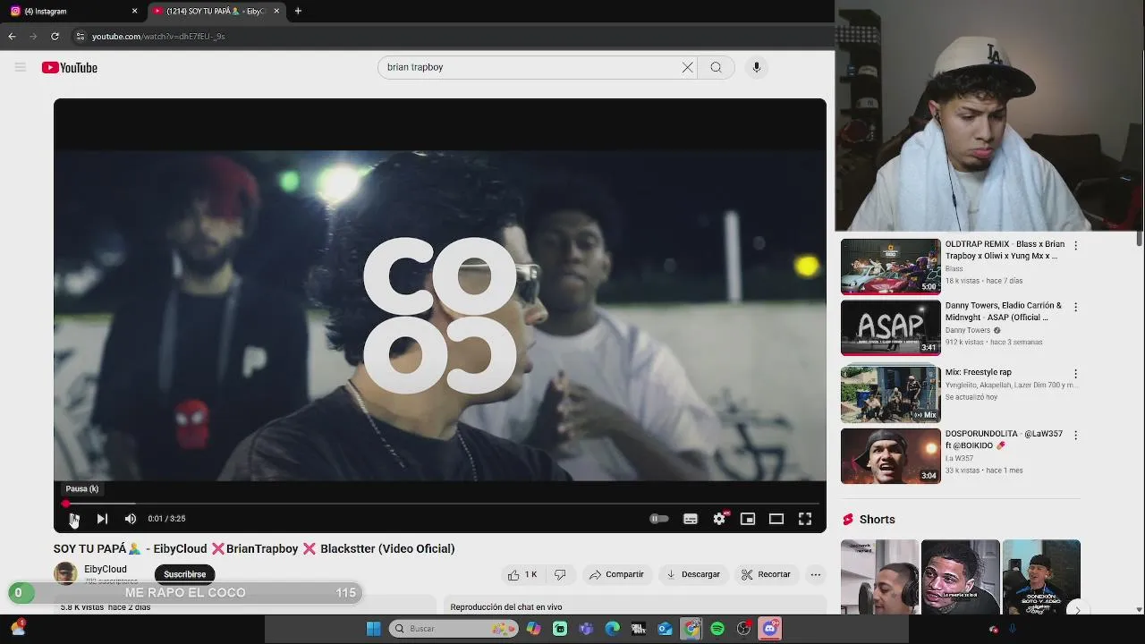The height and width of the screenshot is (644, 1145).
Task: Open the 'Mix: Freestyle rap' title link
Action: [x=979, y=372]
